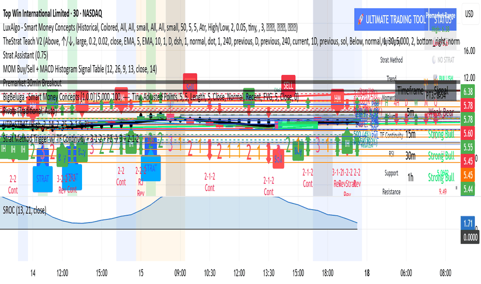Select the 9.49 resistance value
The width and height of the screenshot is (481, 284).
(x=443, y=192)
